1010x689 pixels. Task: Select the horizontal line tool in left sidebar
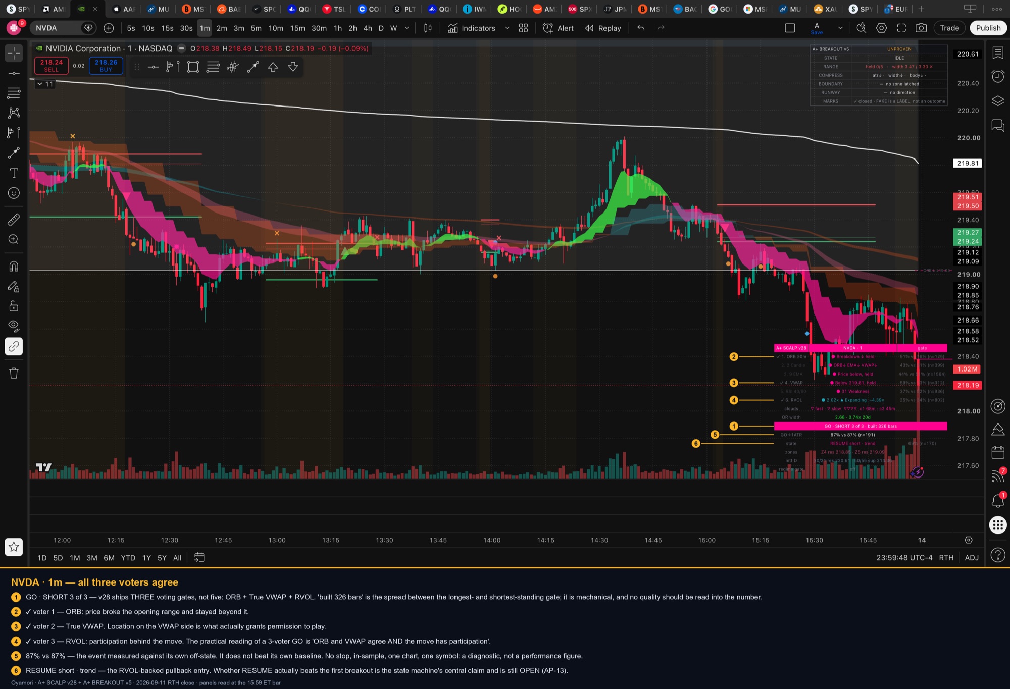click(x=14, y=73)
